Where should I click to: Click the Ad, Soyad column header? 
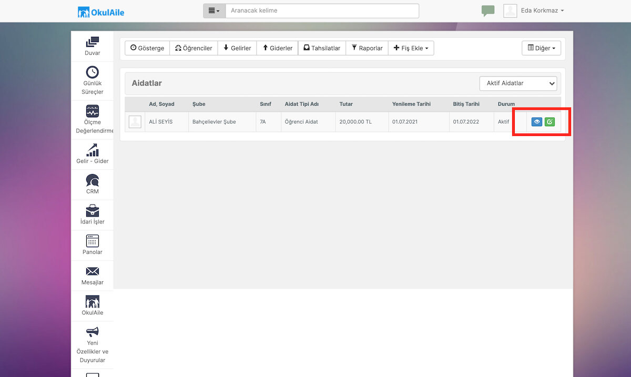pyautogui.click(x=162, y=104)
